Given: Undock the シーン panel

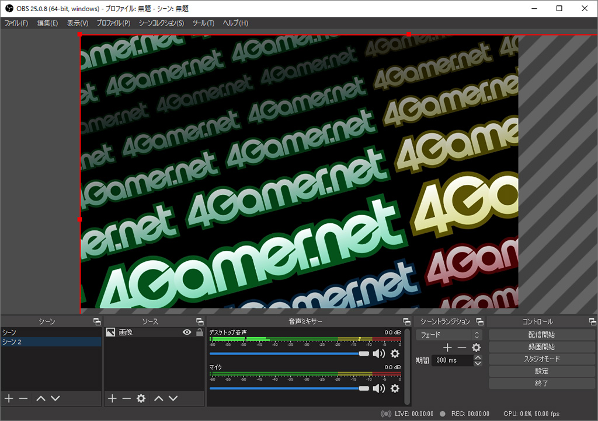Looking at the screenshot, I should click(x=97, y=322).
